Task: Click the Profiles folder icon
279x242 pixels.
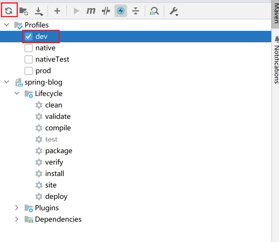Action: click(18, 25)
